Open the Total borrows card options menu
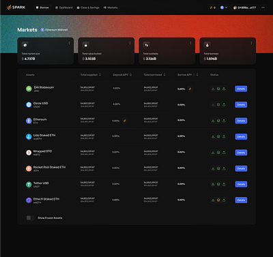273x257 pixels. [251, 43]
